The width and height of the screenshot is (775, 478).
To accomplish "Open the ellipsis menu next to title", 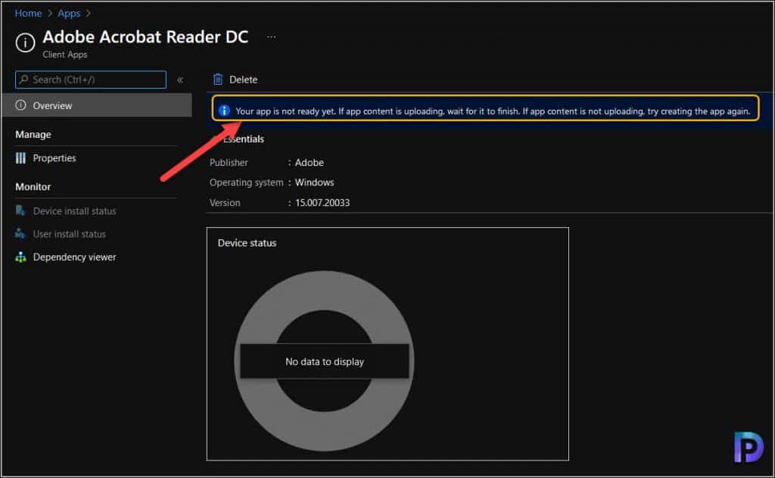I will [x=272, y=37].
